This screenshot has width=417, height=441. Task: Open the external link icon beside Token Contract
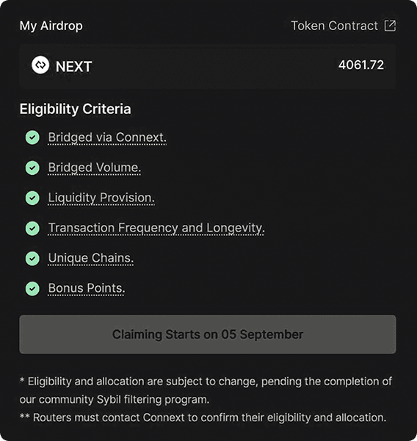[x=390, y=26]
